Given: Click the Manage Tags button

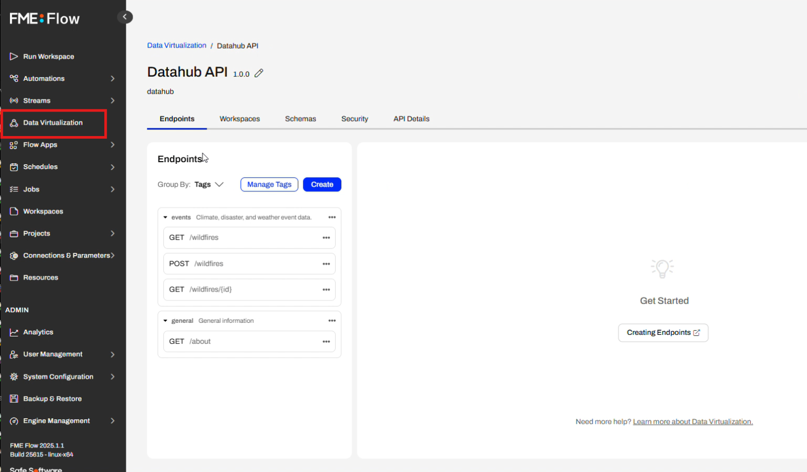Looking at the screenshot, I should click(x=269, y=184).
